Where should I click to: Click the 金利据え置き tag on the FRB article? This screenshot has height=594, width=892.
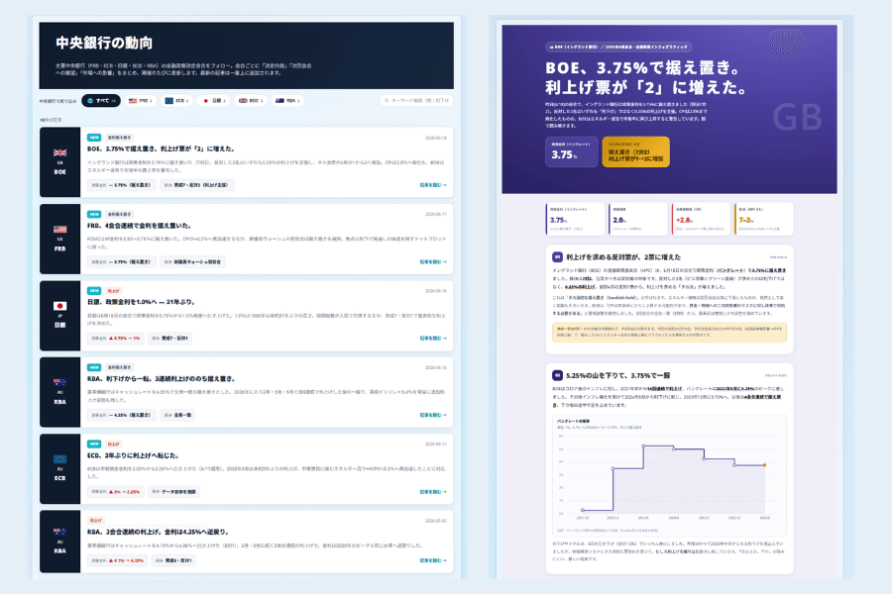[x=119, y=214]
